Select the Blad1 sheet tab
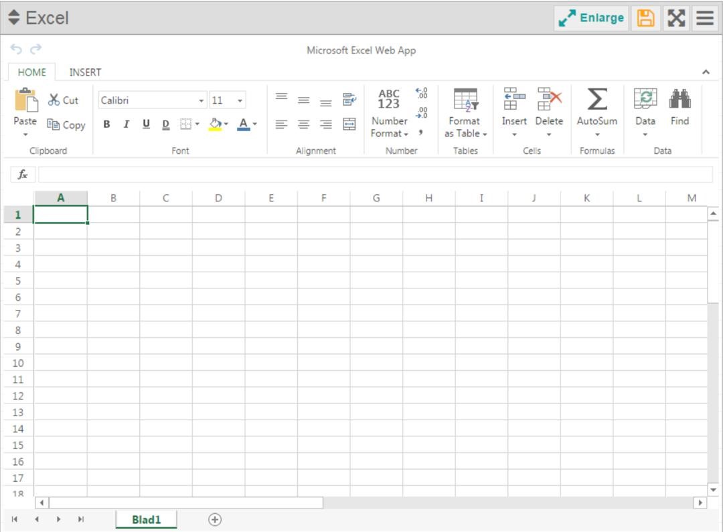The image size is (723, 532). [146, 519]
